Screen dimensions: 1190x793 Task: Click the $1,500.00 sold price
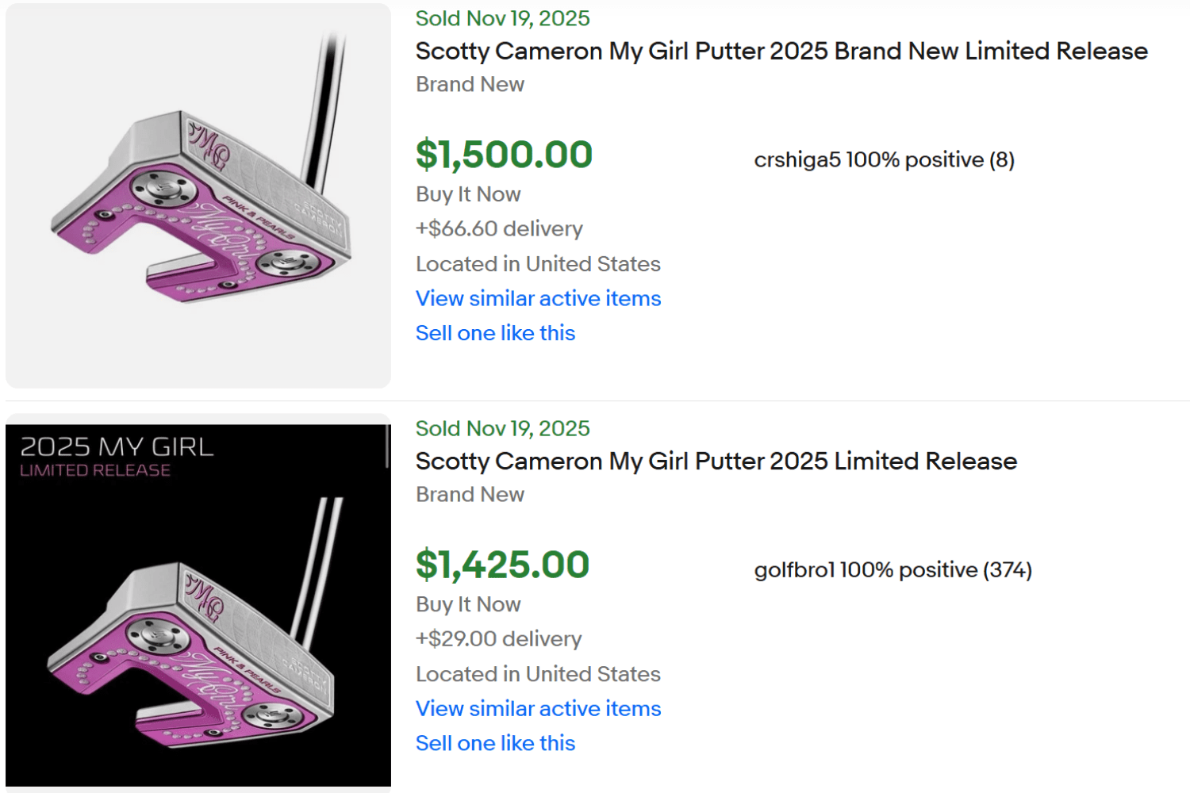click(503, 153)
